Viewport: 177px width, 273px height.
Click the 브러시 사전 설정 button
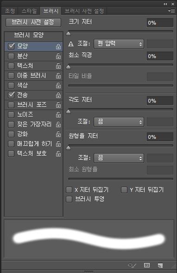pyautogui.click(x=33, y=22)
